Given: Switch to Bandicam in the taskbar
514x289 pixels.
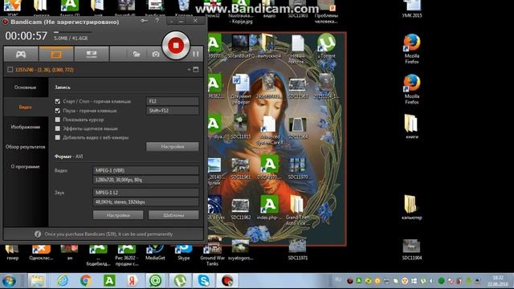Looking at the screenshot, I should pyautogui.click(x=227, y=281).
